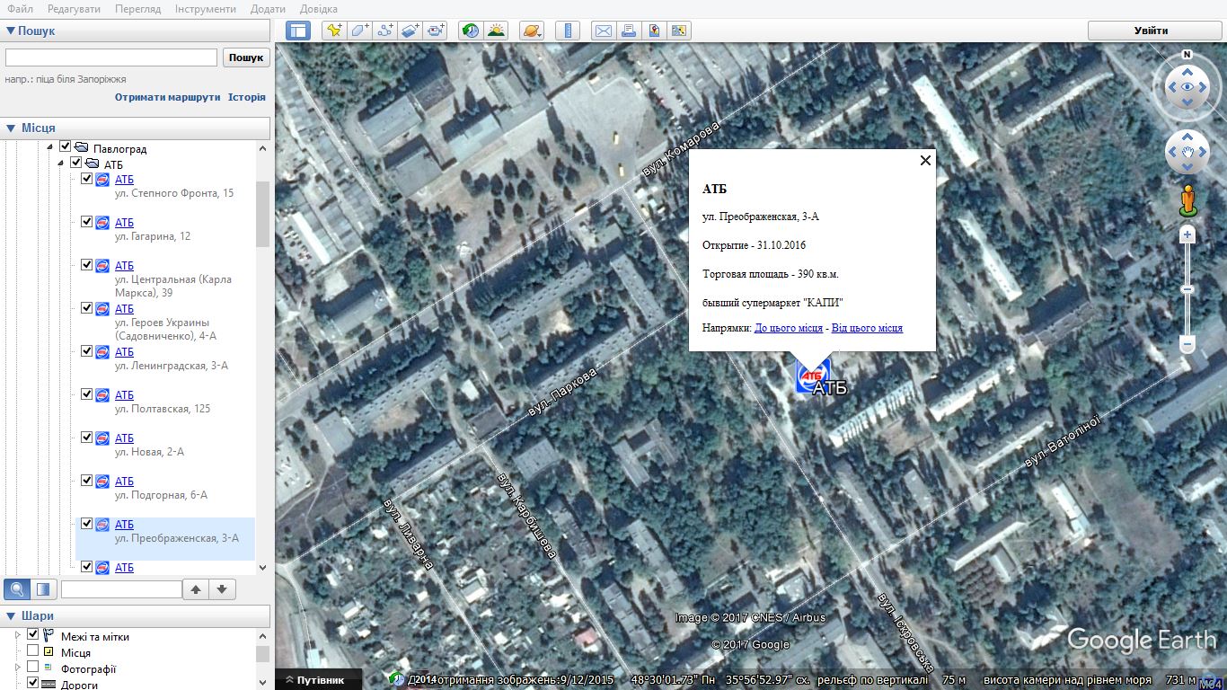Open the planet switcher dropdown
The height and width of the screenshot is (690, 1227).
pyautogui.click(x=531, y=31)
